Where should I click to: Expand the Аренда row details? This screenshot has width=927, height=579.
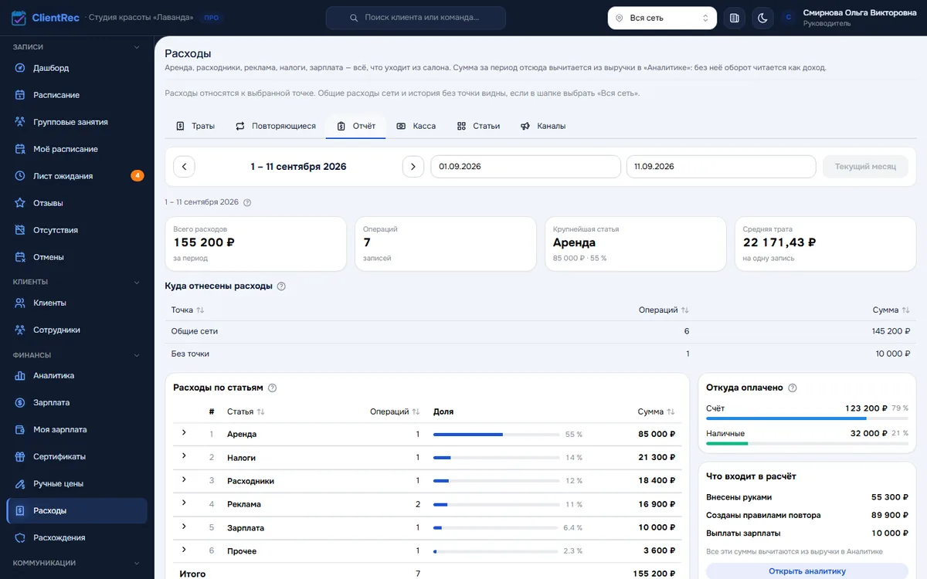point(184,432)
